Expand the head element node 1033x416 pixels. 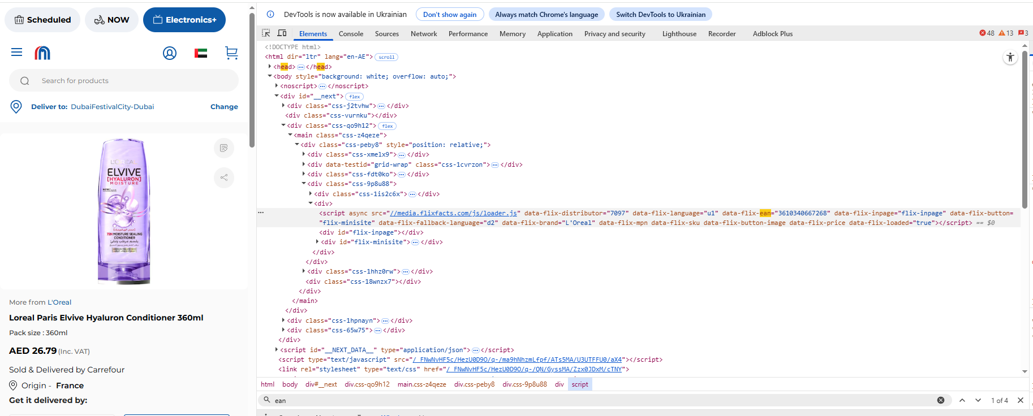[270, 67]
